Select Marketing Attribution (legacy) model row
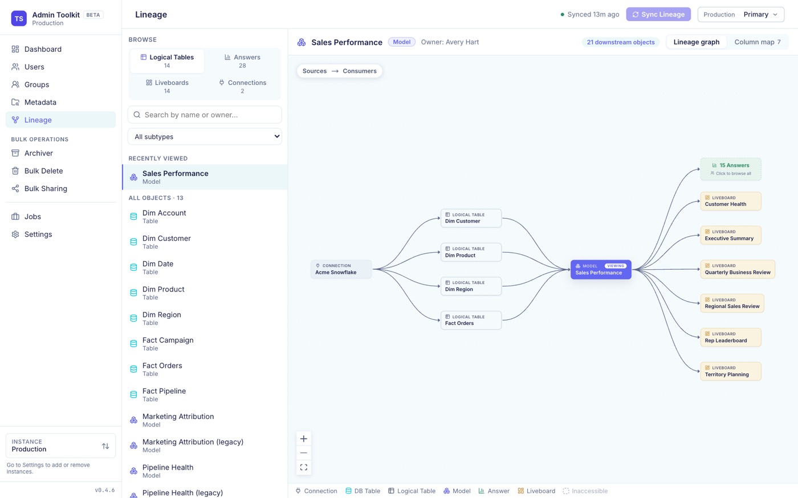The image size is (798, 498). coord(205,446)
